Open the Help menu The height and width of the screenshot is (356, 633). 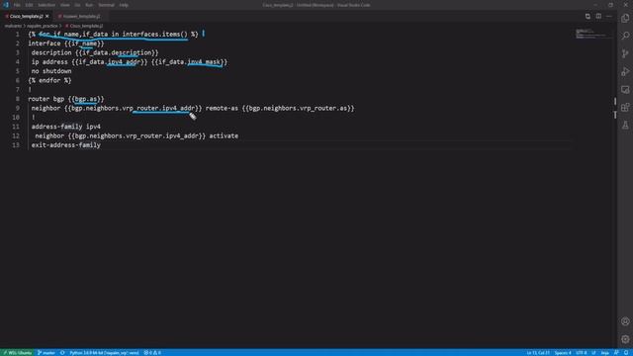[124, 5]
